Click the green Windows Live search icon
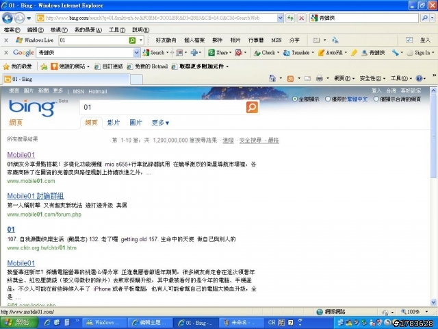The width and height of the screenshot is (438, 329). [x=132, y=40]
